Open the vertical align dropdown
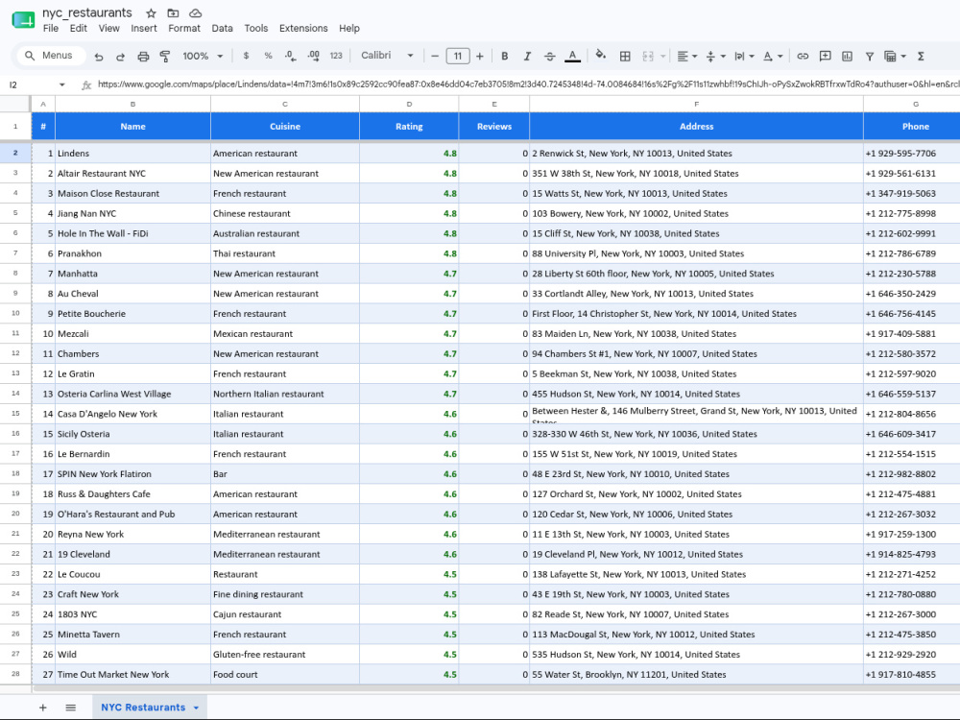Screen dimensions: 960x720 click(x=716, y=56)
